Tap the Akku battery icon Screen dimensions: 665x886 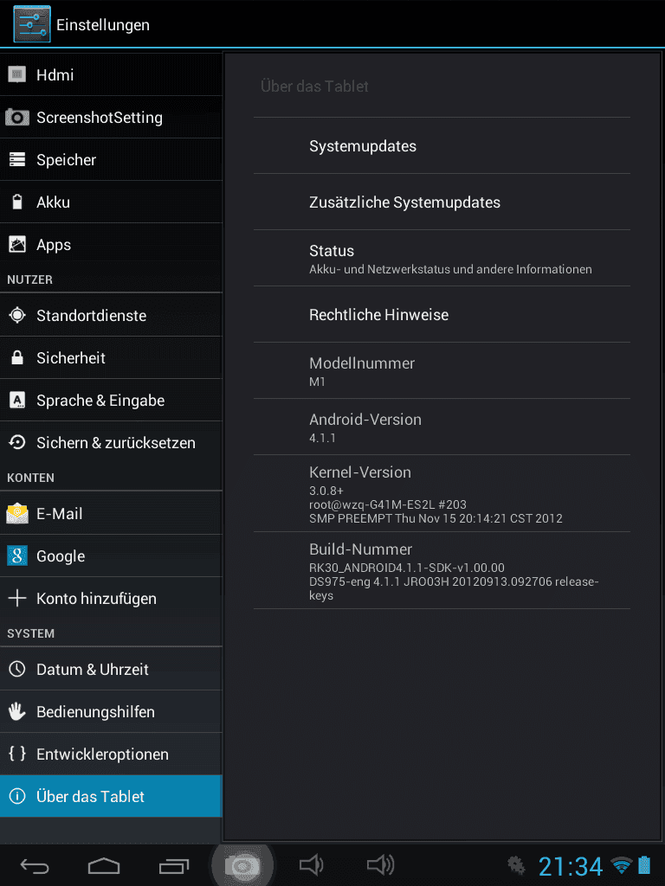(17, 202)
